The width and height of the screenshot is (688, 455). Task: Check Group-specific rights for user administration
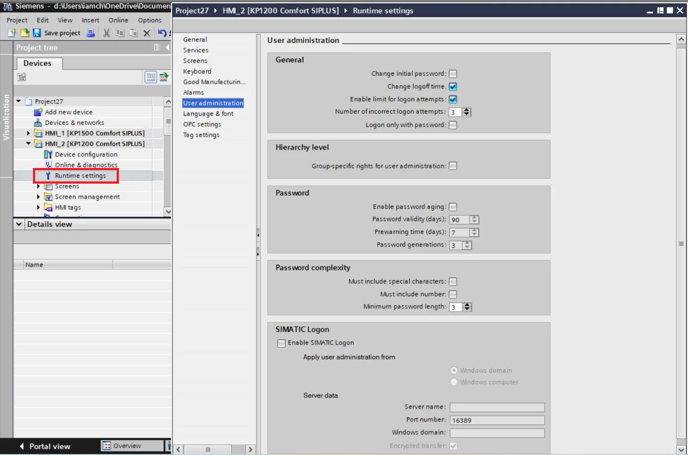(x=453, y=166)
